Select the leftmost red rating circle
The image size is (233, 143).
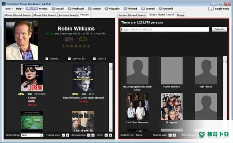pyautogui.click(x=63, y=46)
